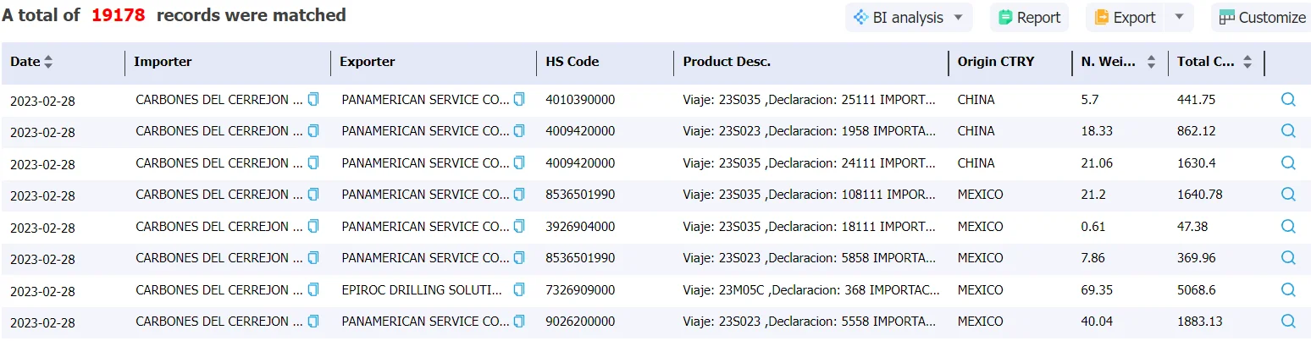Open description with Declaracion: 24111
Screen dimensions: 1311x341
pyautogui.click(x=810, y=163)
